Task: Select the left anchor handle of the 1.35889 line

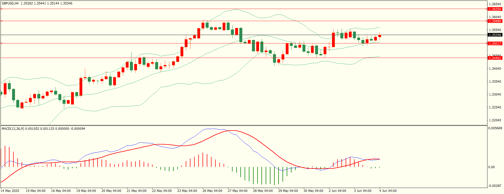Action: click(x=1, y=21)
